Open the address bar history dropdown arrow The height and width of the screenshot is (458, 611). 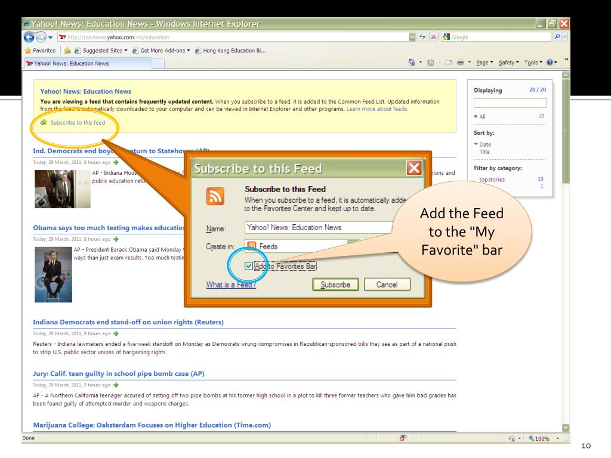click(412, 37)
